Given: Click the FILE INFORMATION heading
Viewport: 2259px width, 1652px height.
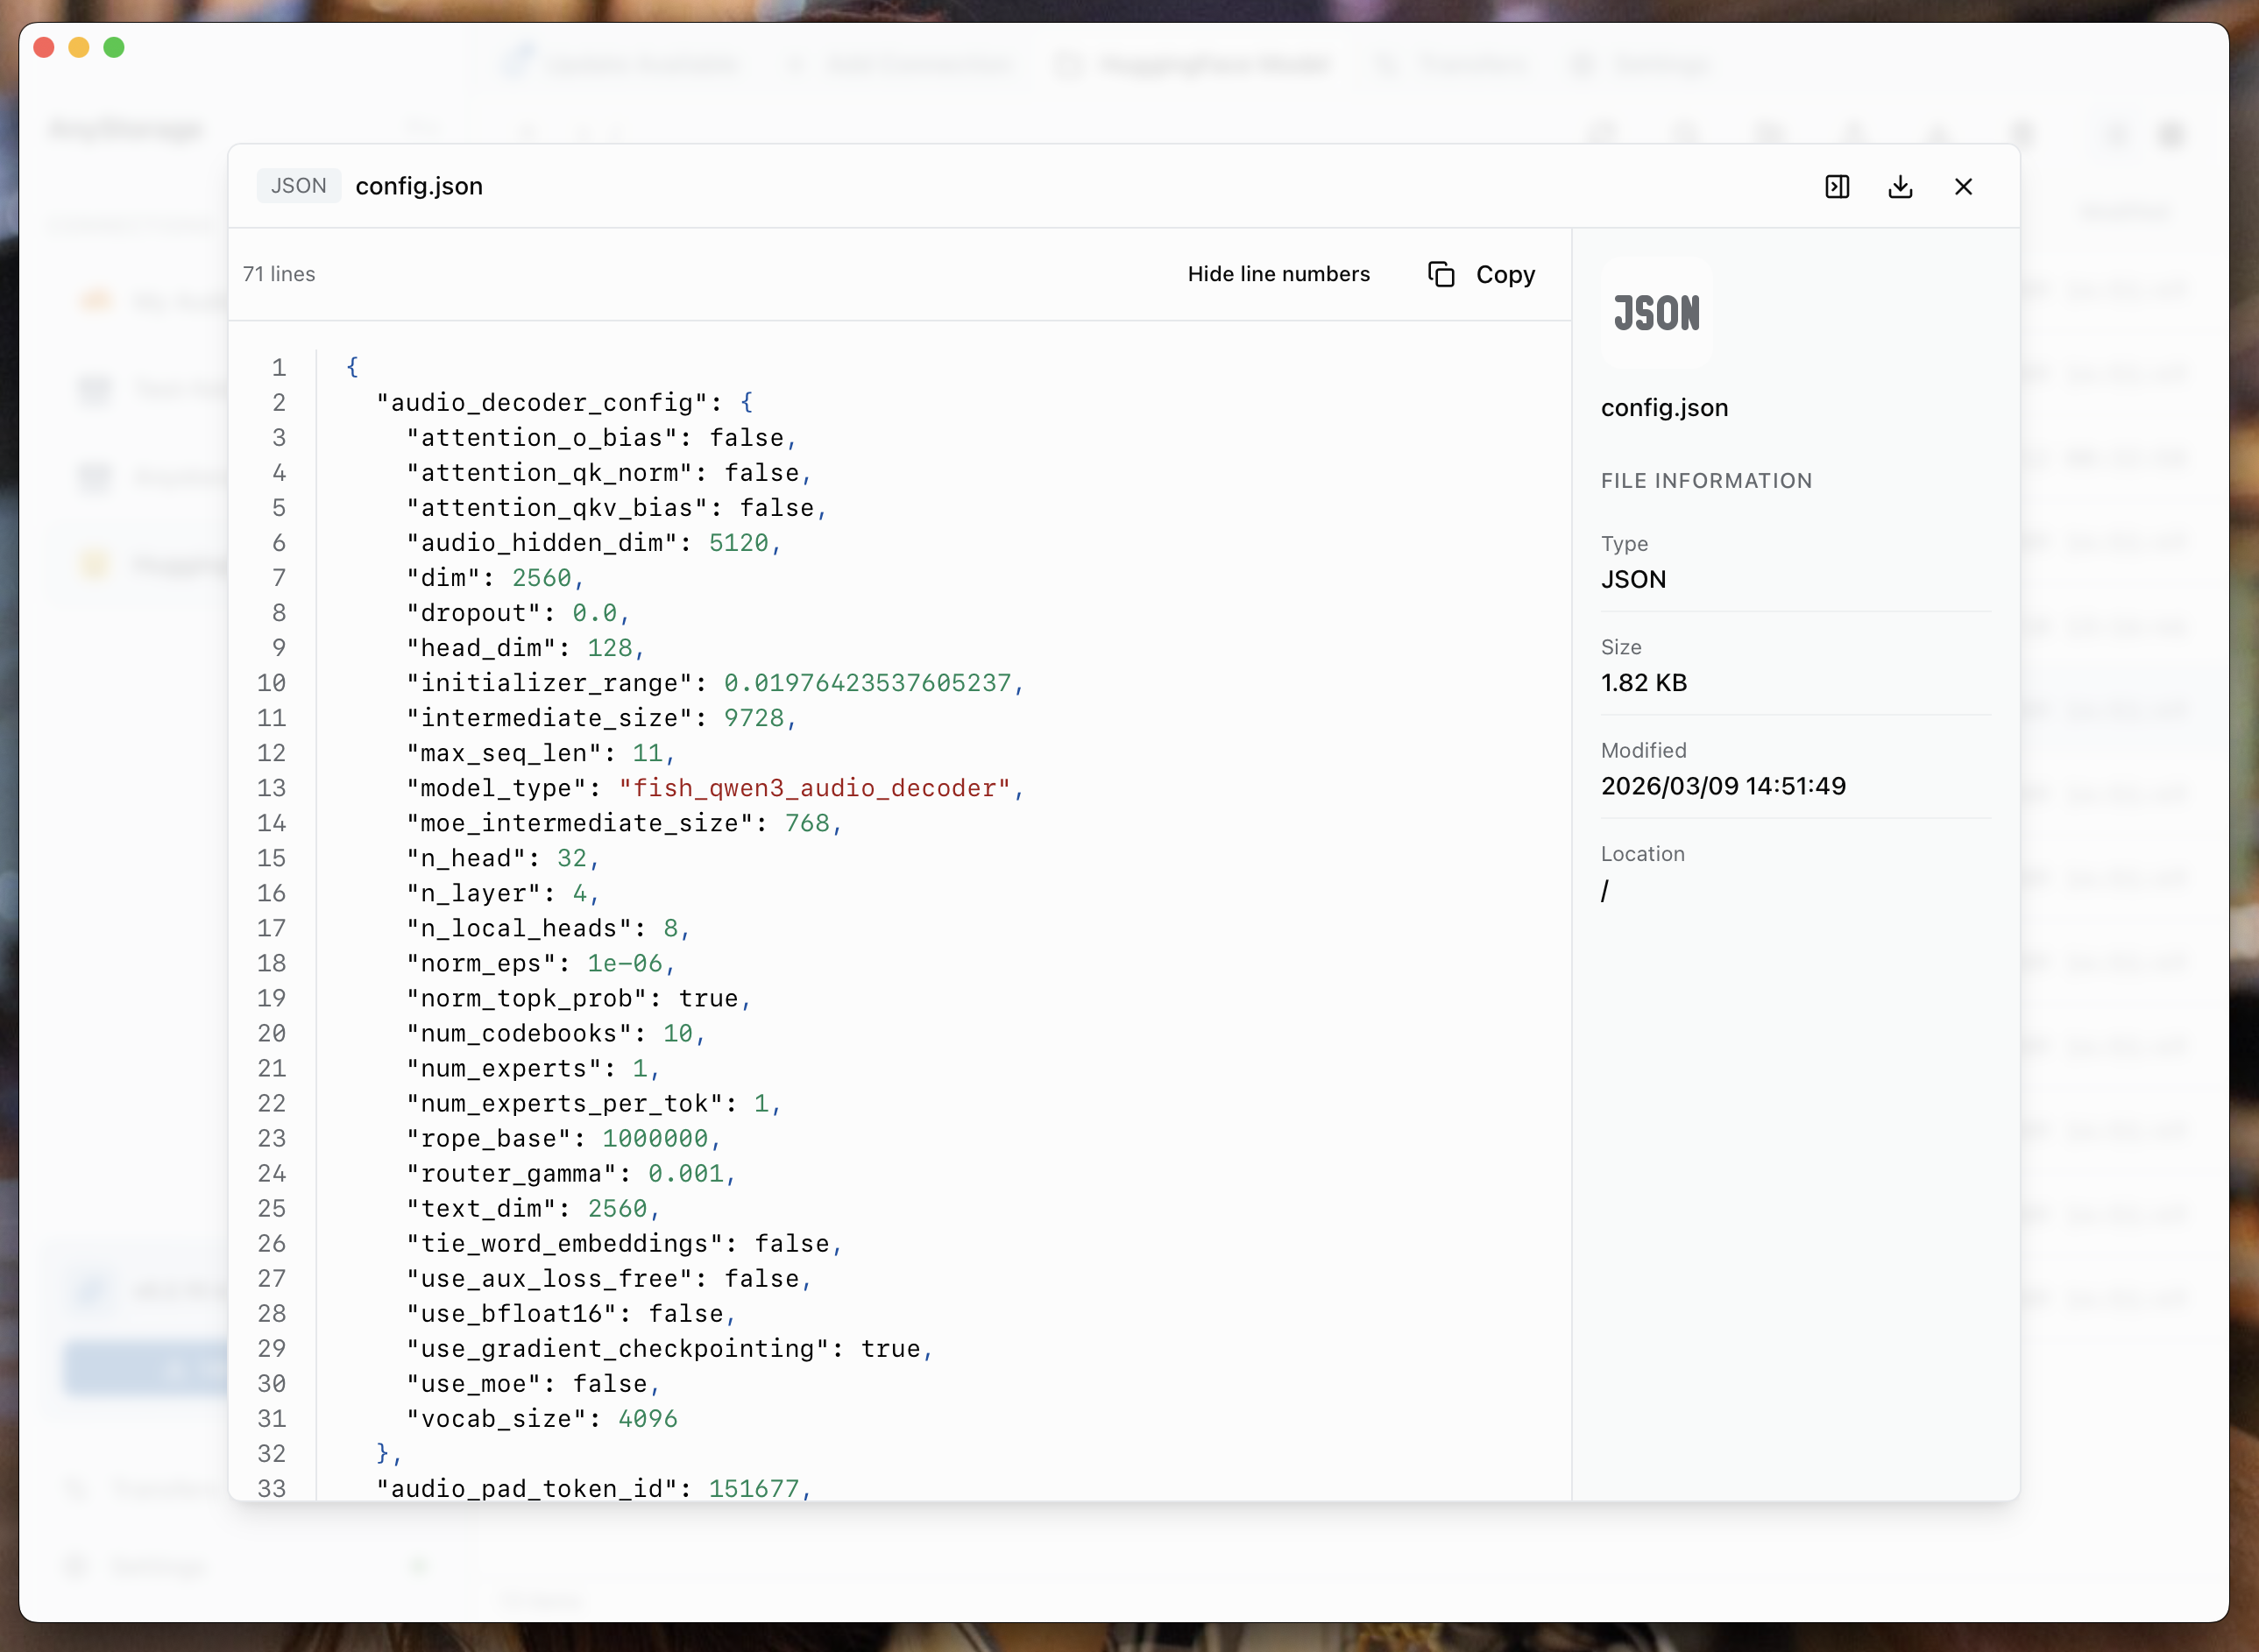Looking at the screenshot, I should [1706, 480].
